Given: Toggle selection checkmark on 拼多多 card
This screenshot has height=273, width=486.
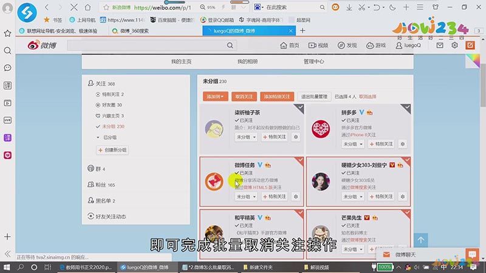Looking at the screenshot, I should pos(406,108).
